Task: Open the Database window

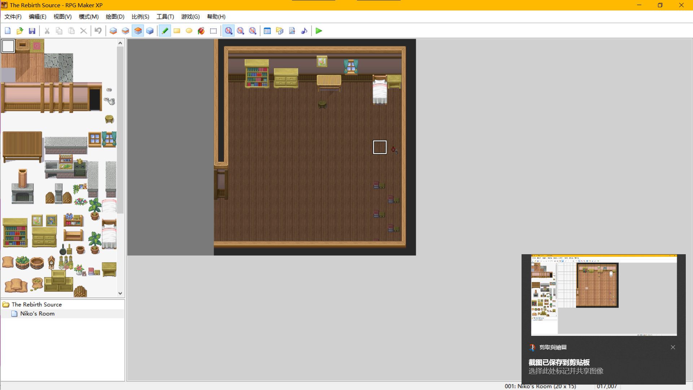Action: pos(267,31)
